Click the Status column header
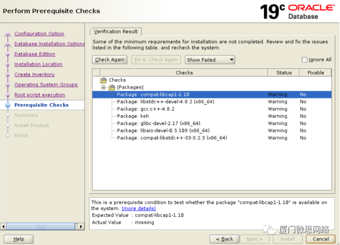The image size is (340, 245). (x=284, y=73)
